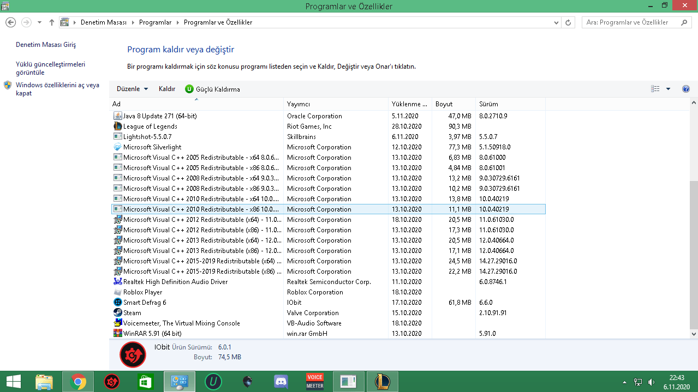Image resolution: width=698 pixels, height=392 pixels.
Task: Select Microsoft Visual C++ 2008 Redistributable x64 row
Action: point(328,178)
